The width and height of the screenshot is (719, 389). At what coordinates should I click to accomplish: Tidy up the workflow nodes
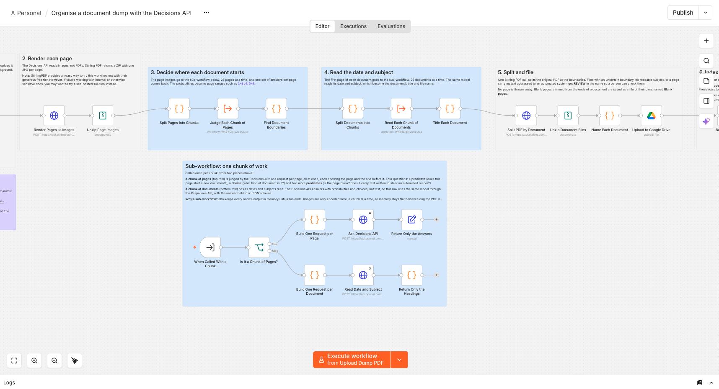click(75, 361)
